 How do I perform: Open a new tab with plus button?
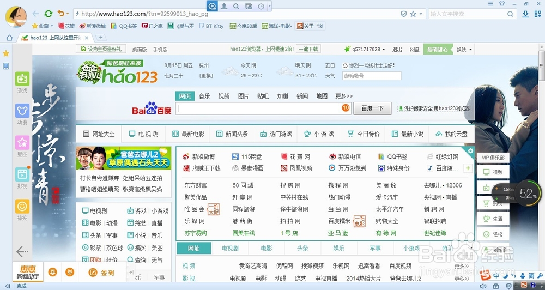(100, 37)
